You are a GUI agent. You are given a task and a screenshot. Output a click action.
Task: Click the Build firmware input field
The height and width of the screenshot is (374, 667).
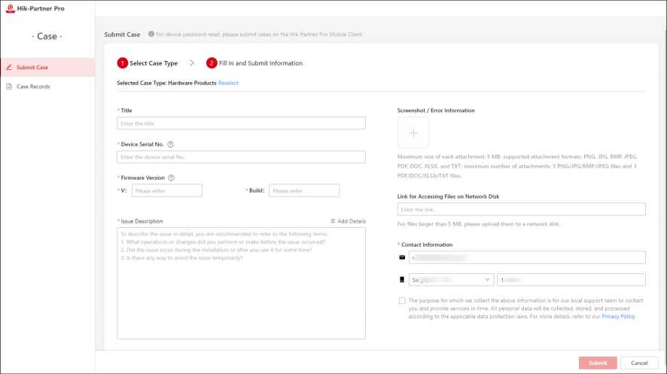coord(303,191)
